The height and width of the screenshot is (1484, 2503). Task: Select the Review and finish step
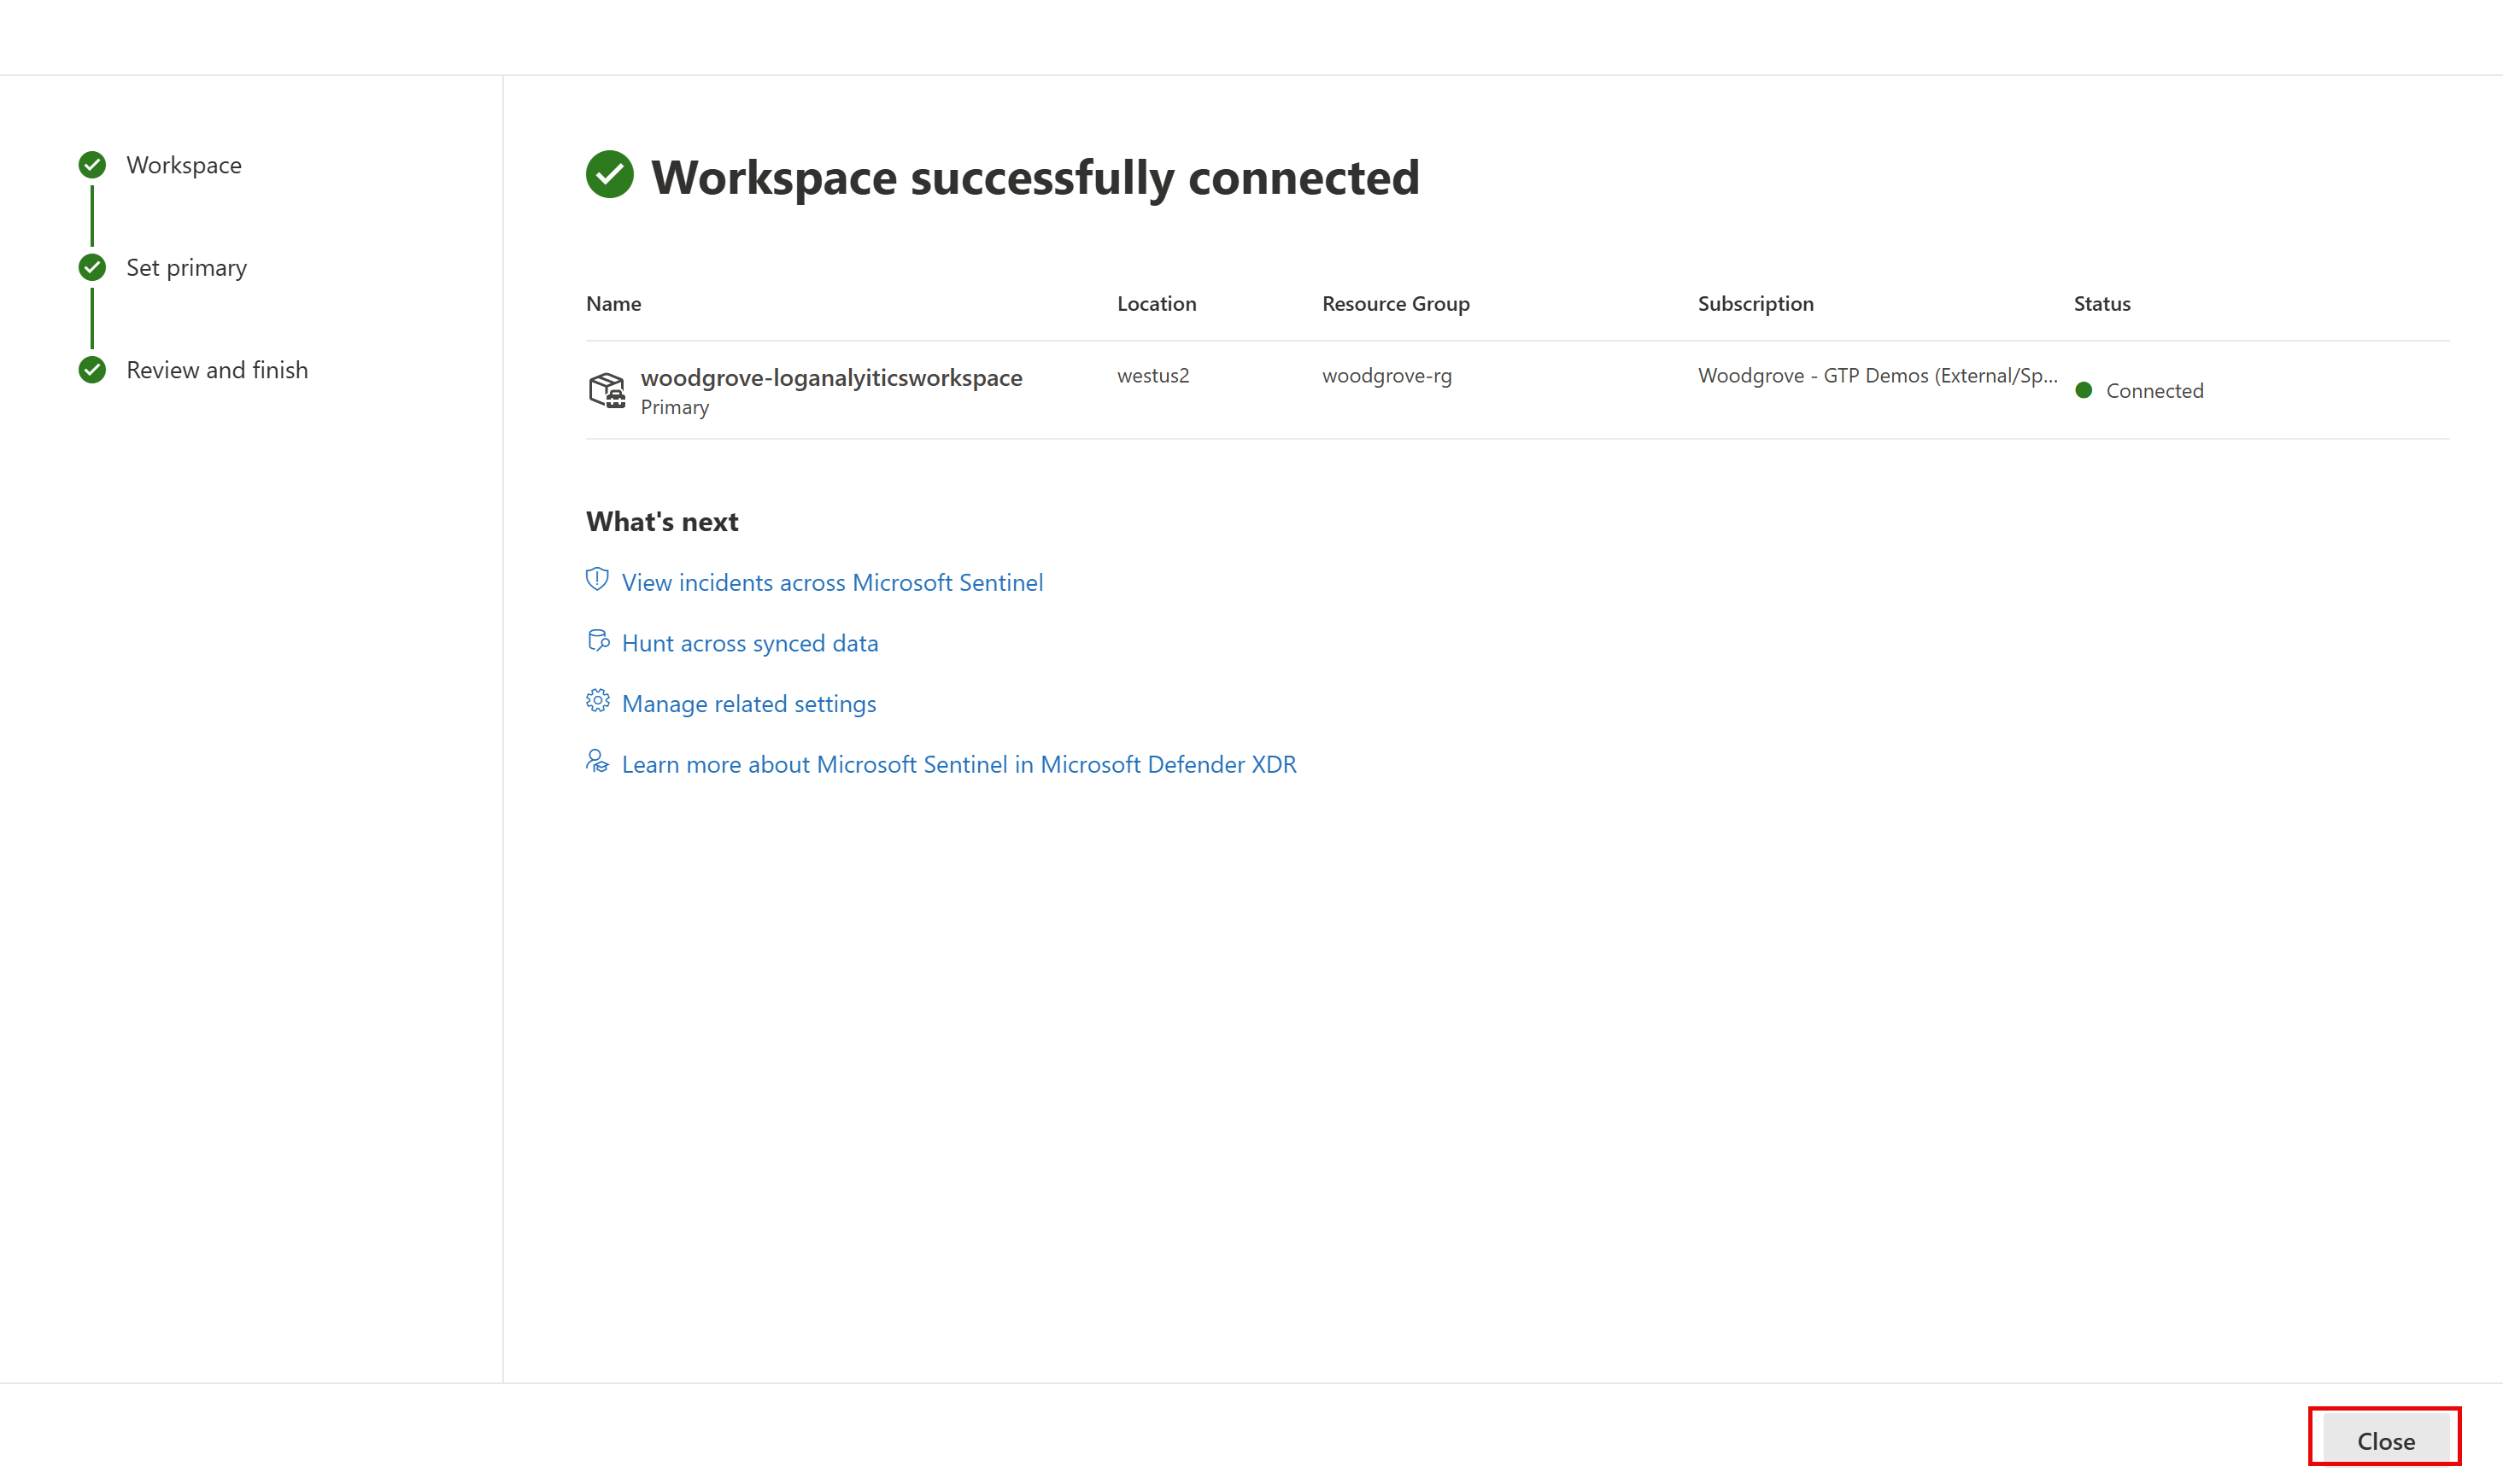click(217, 370)
